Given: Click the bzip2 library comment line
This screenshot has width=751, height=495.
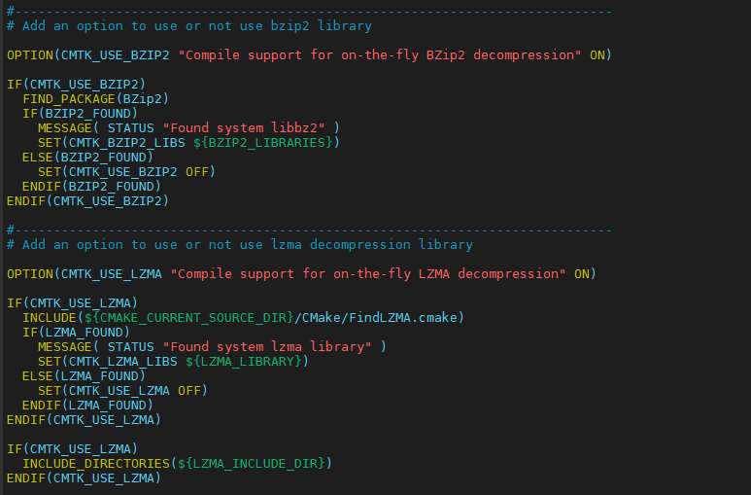Looking at the screenshot, I should [x=189, y=26].
